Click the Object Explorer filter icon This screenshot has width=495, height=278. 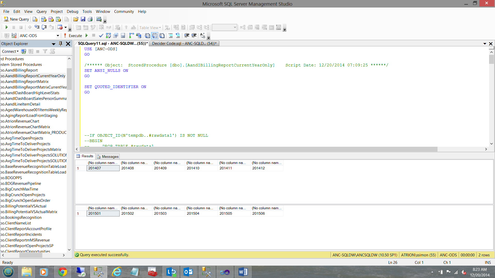point(45,51)
